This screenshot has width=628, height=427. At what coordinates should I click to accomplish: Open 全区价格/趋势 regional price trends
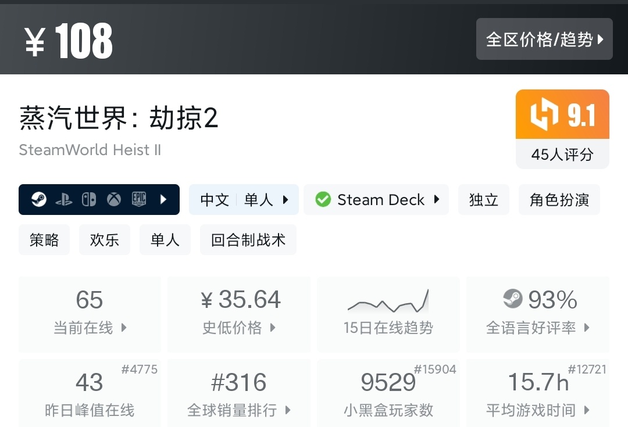click(544, 40)
